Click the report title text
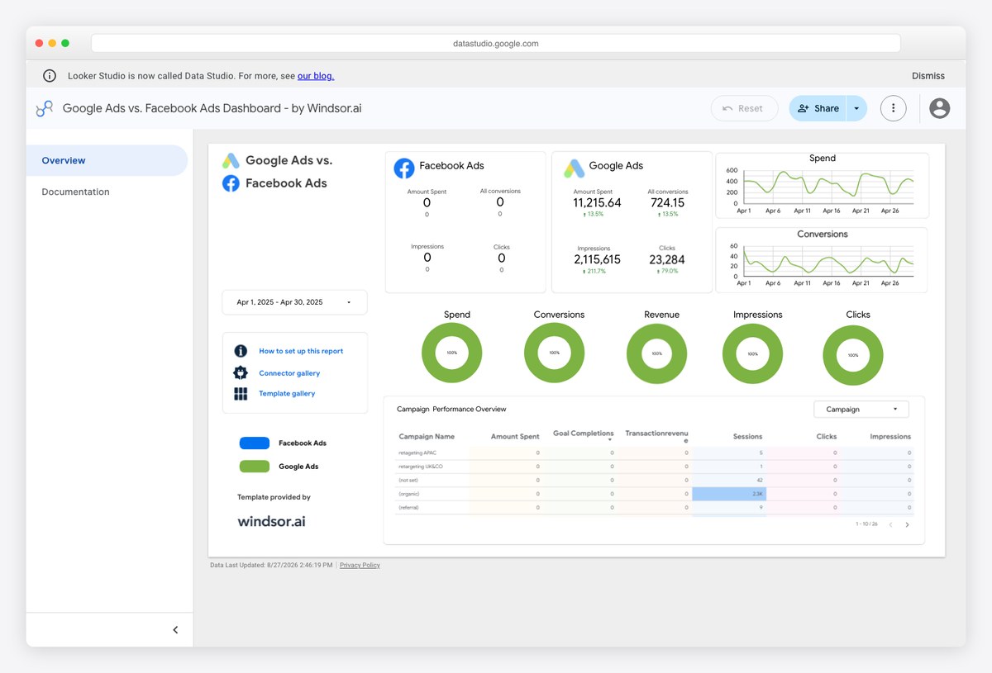Image resolution: width=992 pixels, height=673 pixels. pyautogui.click(x=212, y=108)
